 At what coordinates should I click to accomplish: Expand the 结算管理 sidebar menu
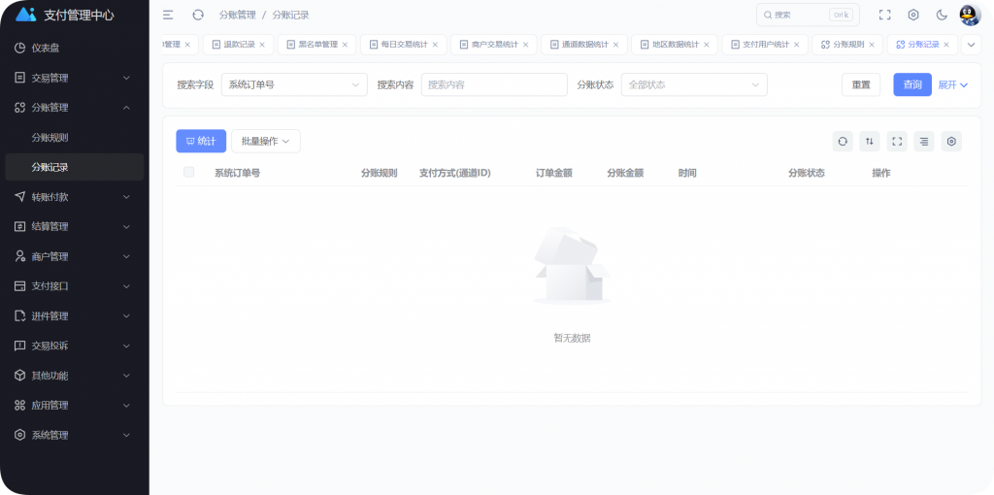(x=74, y=227)
